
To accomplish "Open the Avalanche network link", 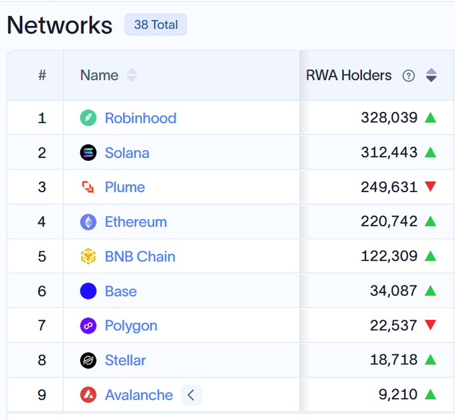I will point(139,395).
